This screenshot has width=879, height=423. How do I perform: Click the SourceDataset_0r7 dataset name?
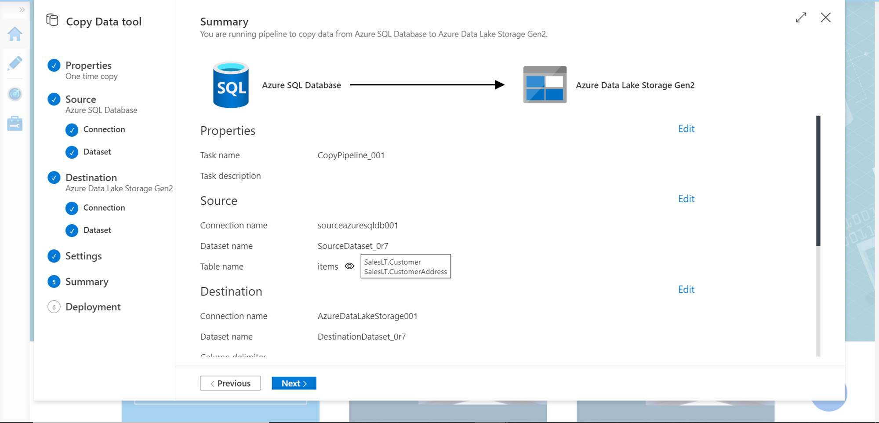353,246
